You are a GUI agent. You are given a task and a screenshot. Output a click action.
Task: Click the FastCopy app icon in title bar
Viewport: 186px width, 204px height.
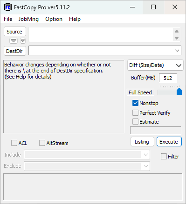pos(7,7)
